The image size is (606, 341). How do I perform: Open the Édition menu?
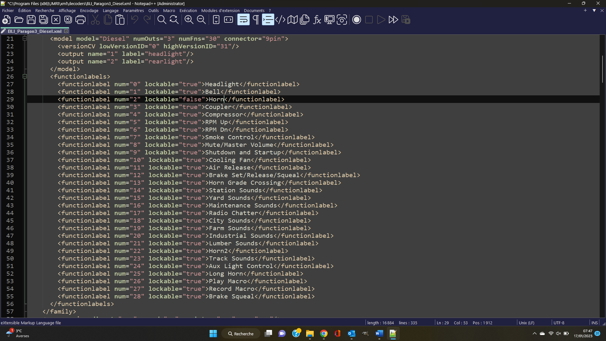tap(25, 10)
